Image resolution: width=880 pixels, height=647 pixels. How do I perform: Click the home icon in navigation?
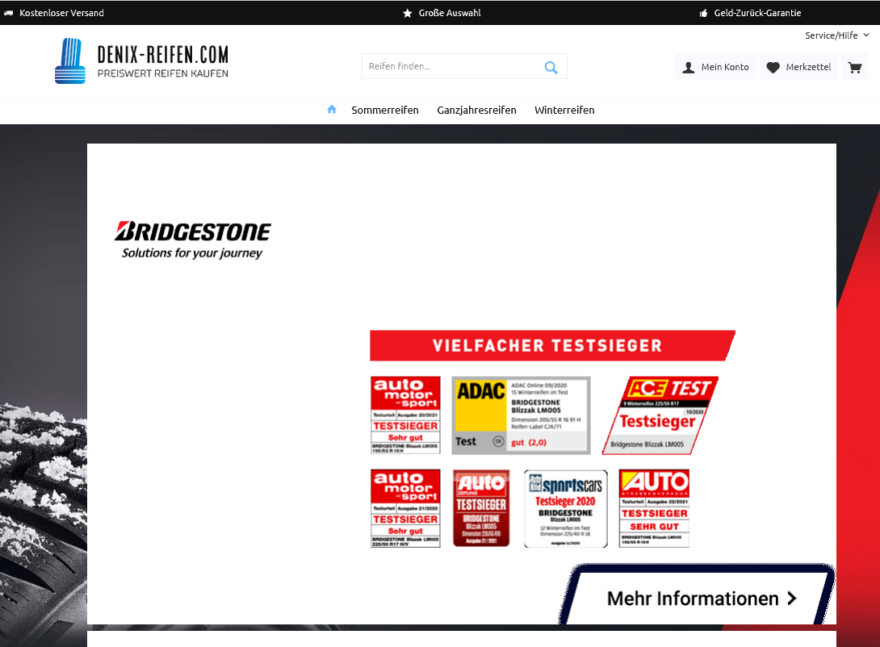click(332, 110)
